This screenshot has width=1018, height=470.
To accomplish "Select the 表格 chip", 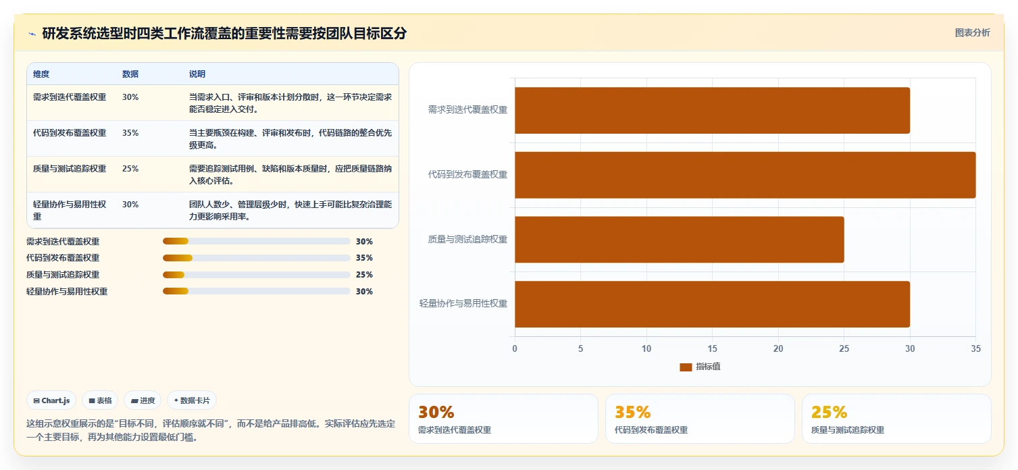I will pos(100,400).
